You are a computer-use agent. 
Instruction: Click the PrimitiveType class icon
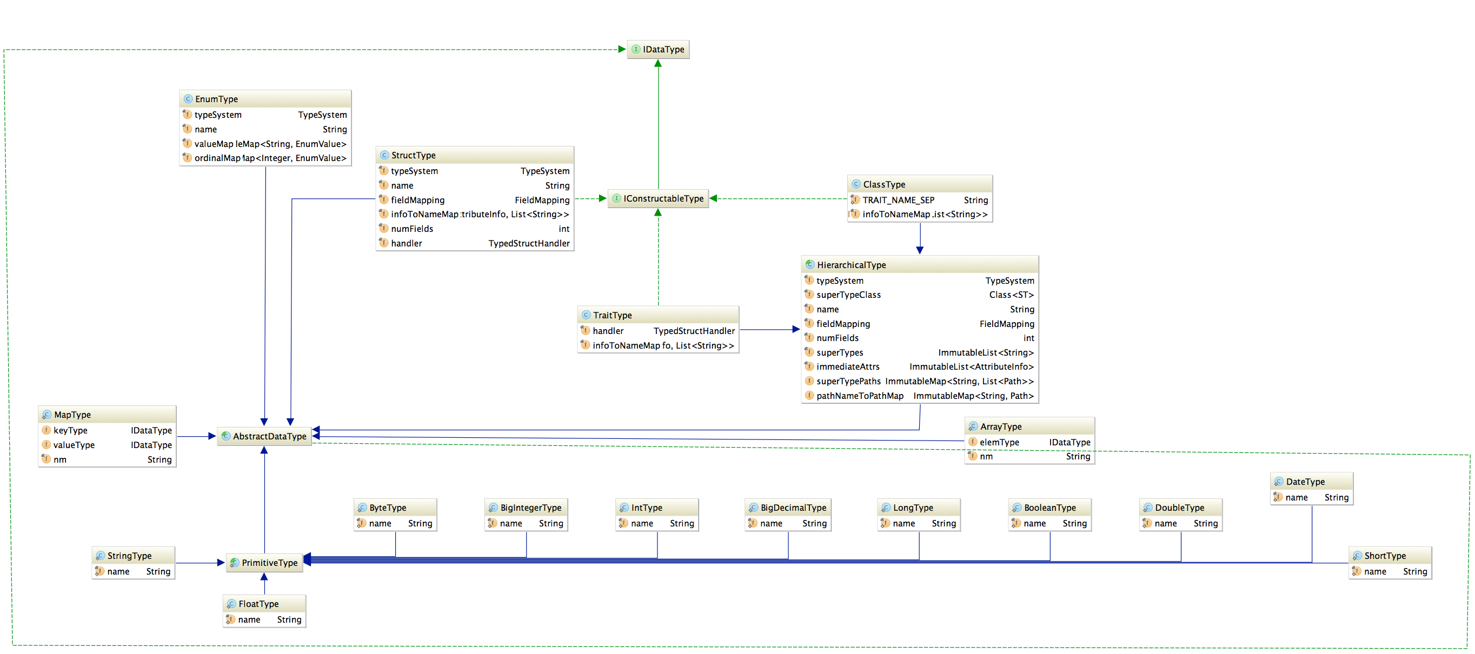point(234,563)
